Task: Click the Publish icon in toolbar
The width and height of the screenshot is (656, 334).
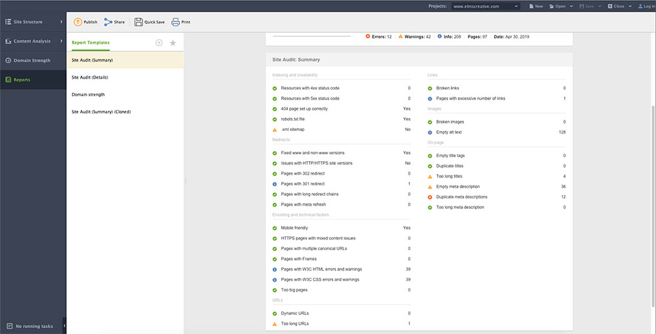Action: pos(78,22)
